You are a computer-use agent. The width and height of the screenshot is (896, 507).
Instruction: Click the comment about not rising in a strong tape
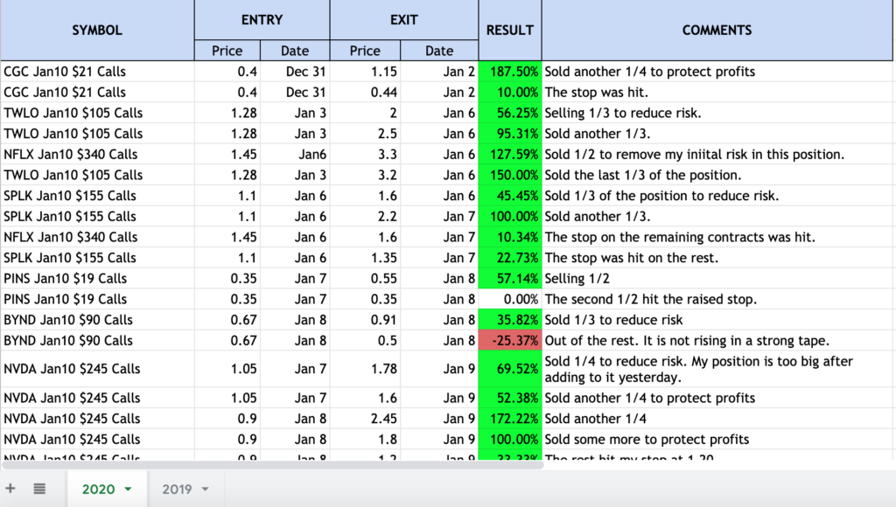687,340
